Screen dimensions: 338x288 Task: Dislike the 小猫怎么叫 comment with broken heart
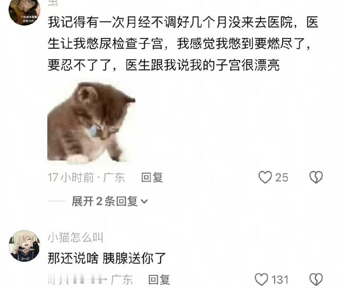[x=316, y=280]
